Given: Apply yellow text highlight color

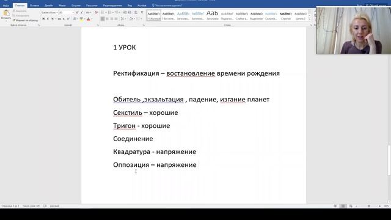Looking at the screenshot, I should click(x=81, y=19).
